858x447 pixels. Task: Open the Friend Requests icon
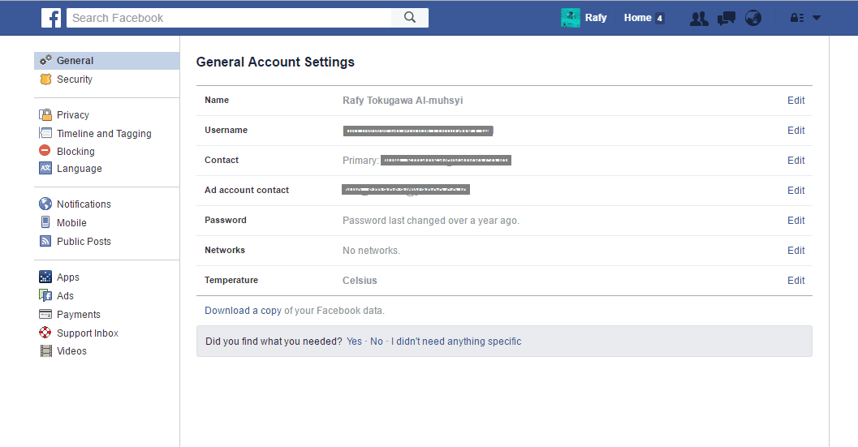(698, 18)
